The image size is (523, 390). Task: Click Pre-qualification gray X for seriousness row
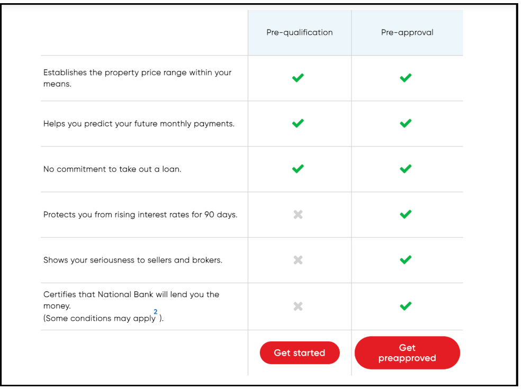pyautogui.click(x=298, y=260)
